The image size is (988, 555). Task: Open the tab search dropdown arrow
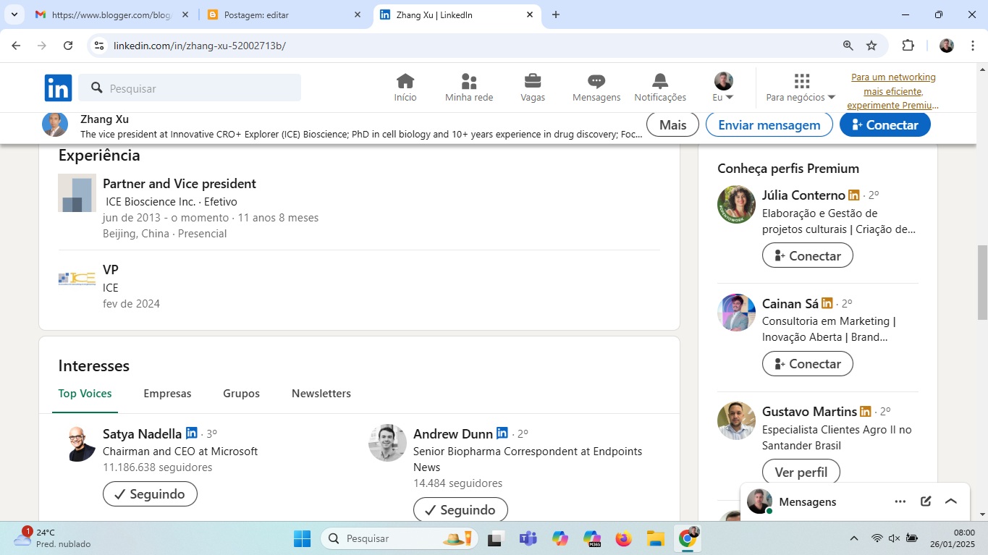[14, 14]
